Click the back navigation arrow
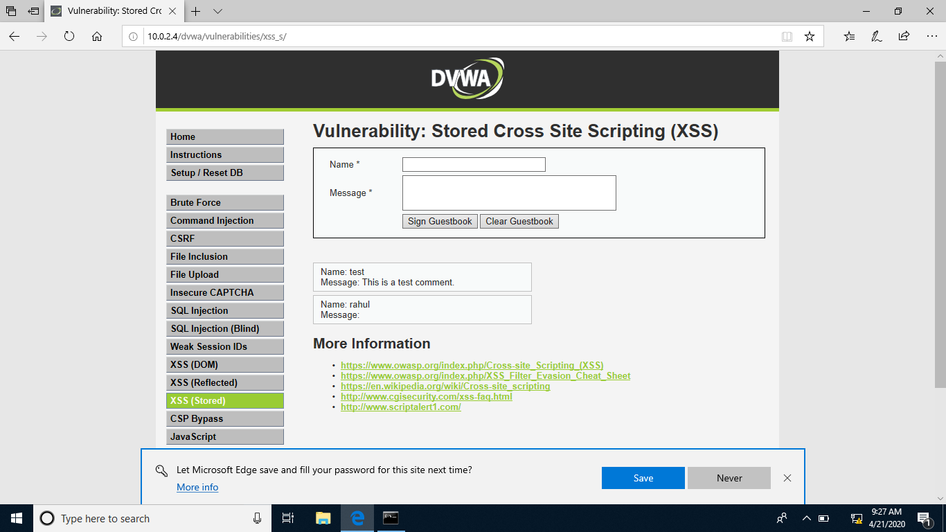 [x=14, y=36]
